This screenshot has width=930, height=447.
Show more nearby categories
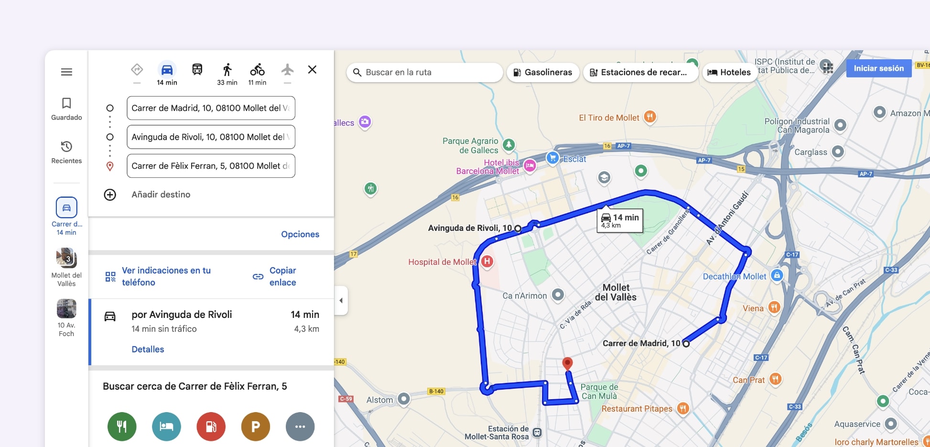(x=300, y=426)
